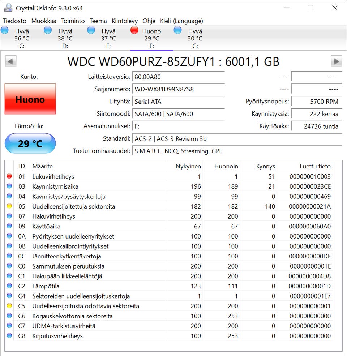Screen dimensions: 347x356
Task: Click red status dot for Lukuvirhetiheys
Action: (x=9, y=176)
